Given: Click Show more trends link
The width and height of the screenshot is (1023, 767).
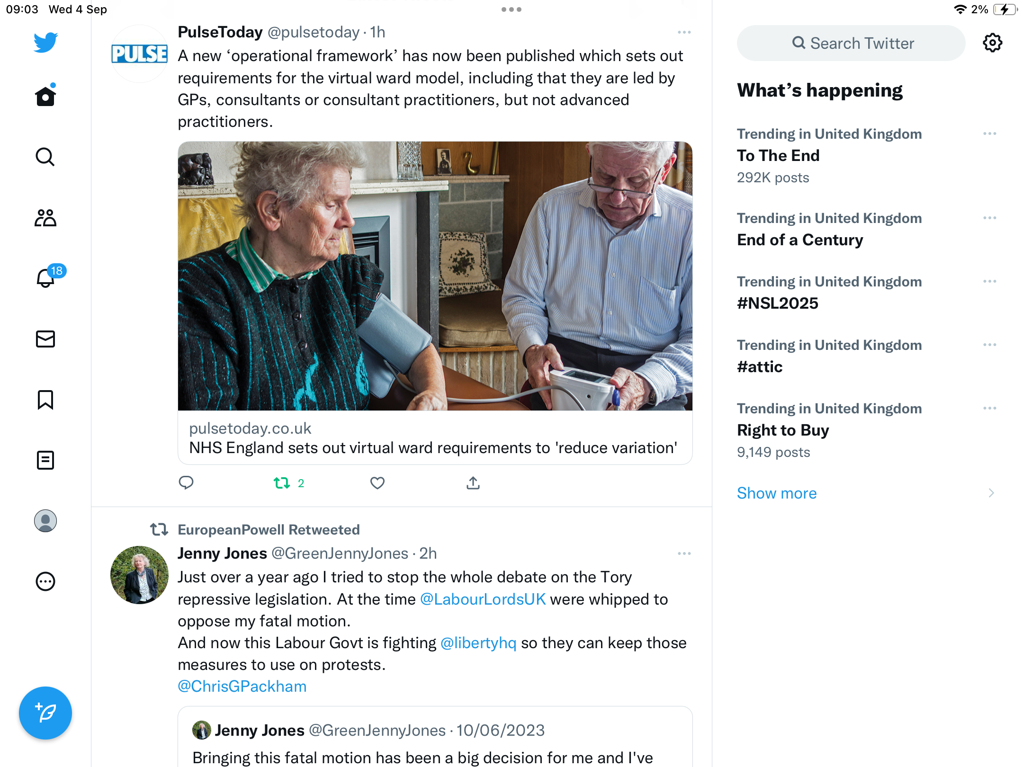Looking at the screenshot, I should (777, 493).
